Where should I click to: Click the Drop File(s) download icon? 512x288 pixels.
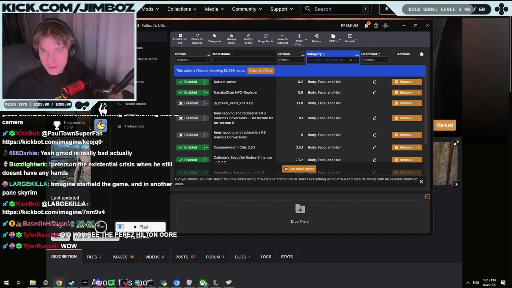(x=300, y=209)
